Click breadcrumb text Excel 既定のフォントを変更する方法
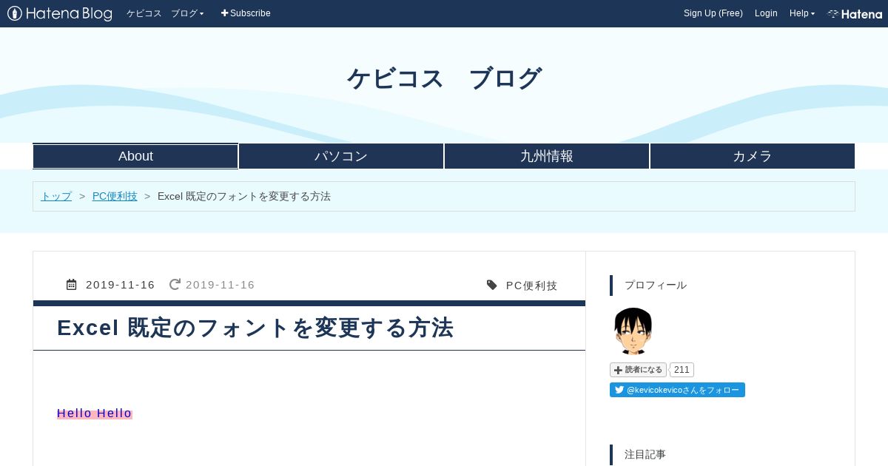The height and width of the screenshot is (466, 888). [x=244, y=196]
